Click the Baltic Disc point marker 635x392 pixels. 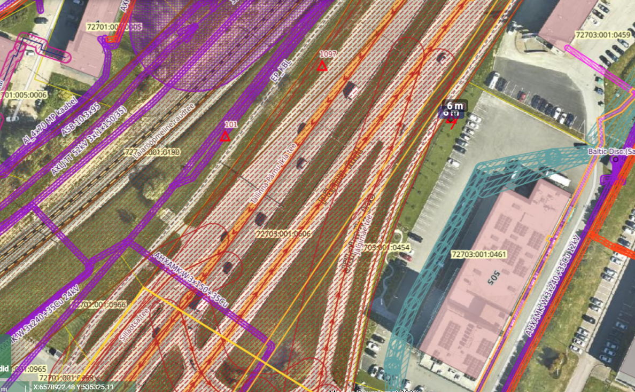(615, 159)
